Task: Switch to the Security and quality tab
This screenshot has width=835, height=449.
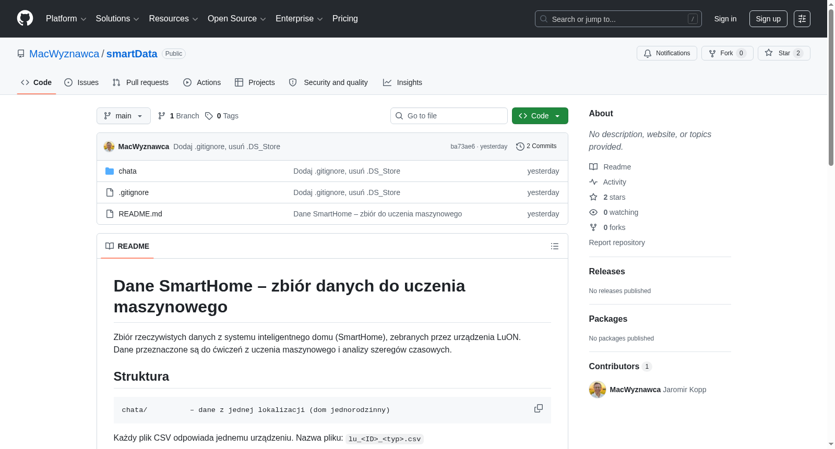Action: (x=328, y=82)
